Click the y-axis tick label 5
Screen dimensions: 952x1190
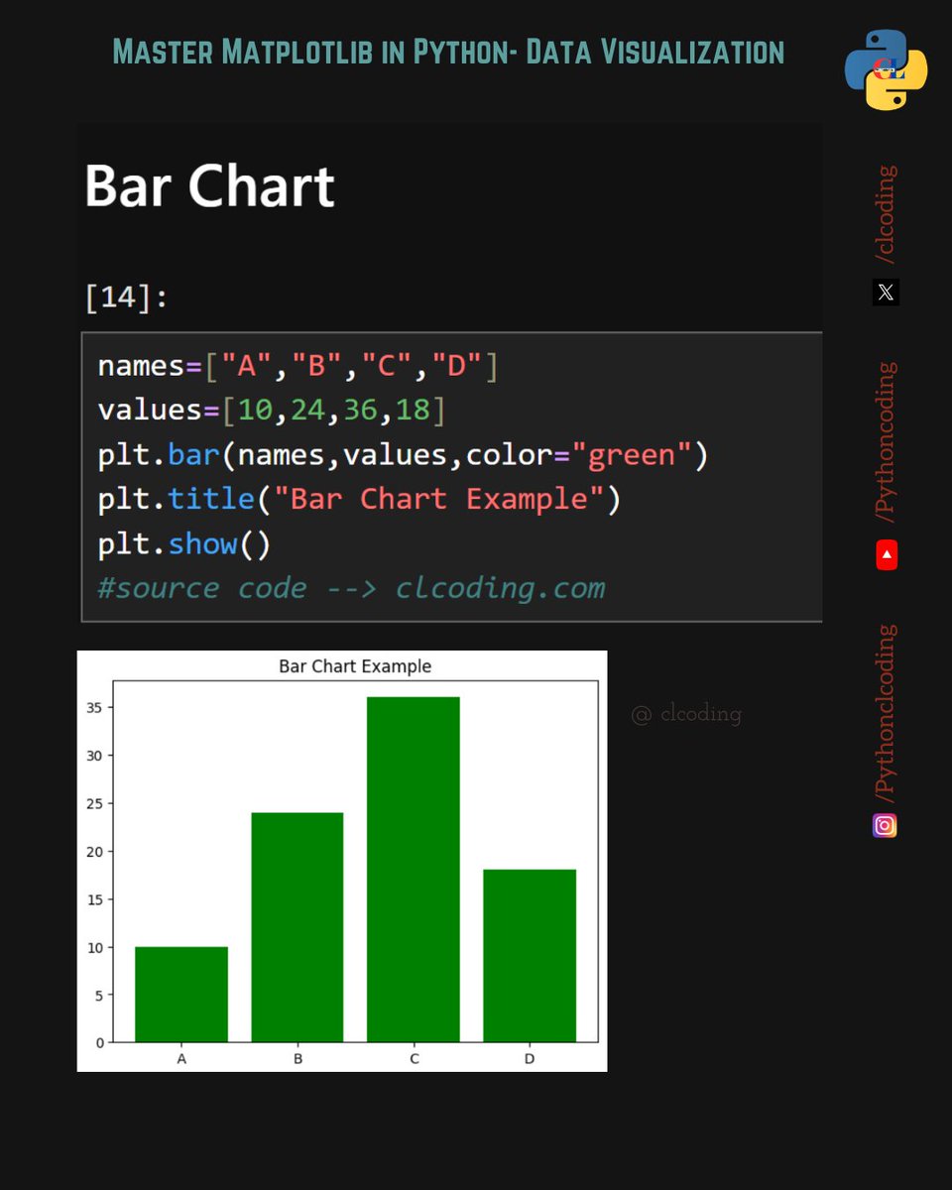[x=101, y=995]
